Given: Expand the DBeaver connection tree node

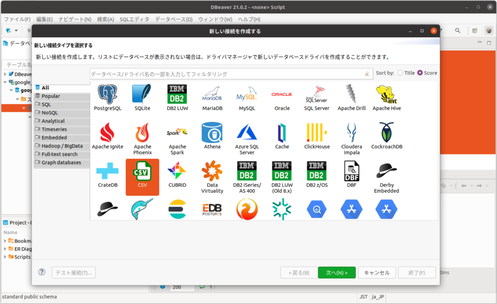Looking at the screenshot, I should 5,74.
